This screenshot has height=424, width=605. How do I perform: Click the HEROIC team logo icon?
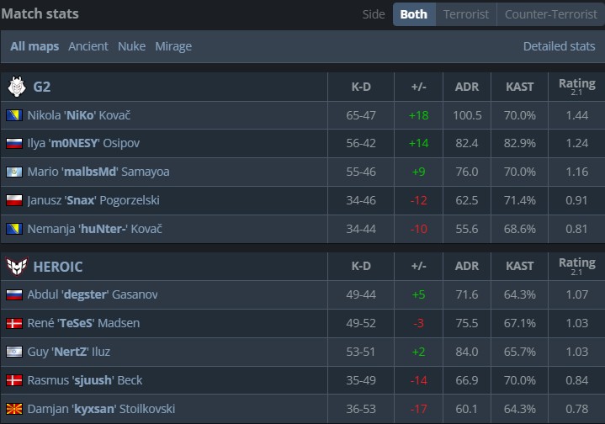(17, 266)
